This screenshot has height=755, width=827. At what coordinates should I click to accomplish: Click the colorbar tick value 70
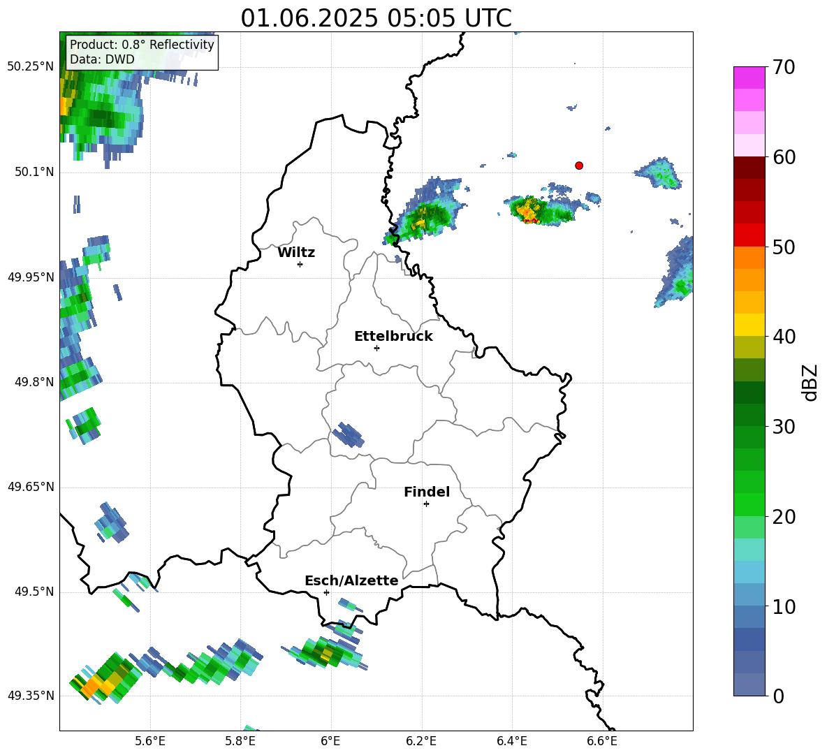[x=784, y=67]
